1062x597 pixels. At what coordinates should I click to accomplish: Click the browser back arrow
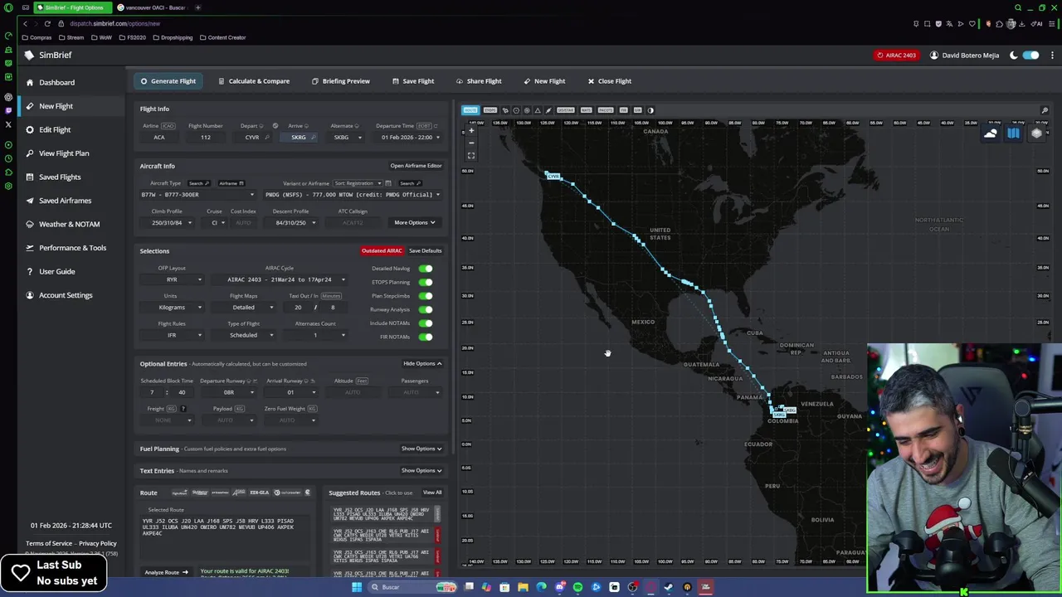25,24
